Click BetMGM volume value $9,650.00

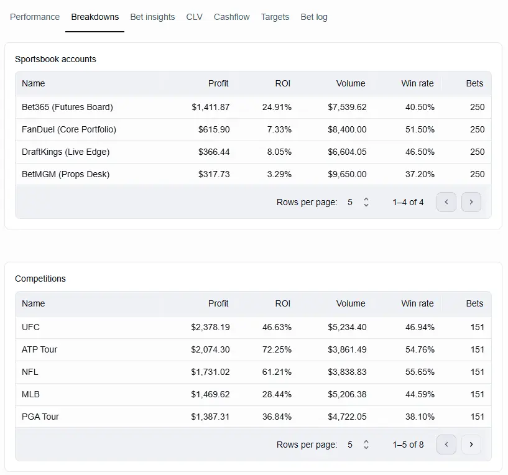tap(347, 174)
